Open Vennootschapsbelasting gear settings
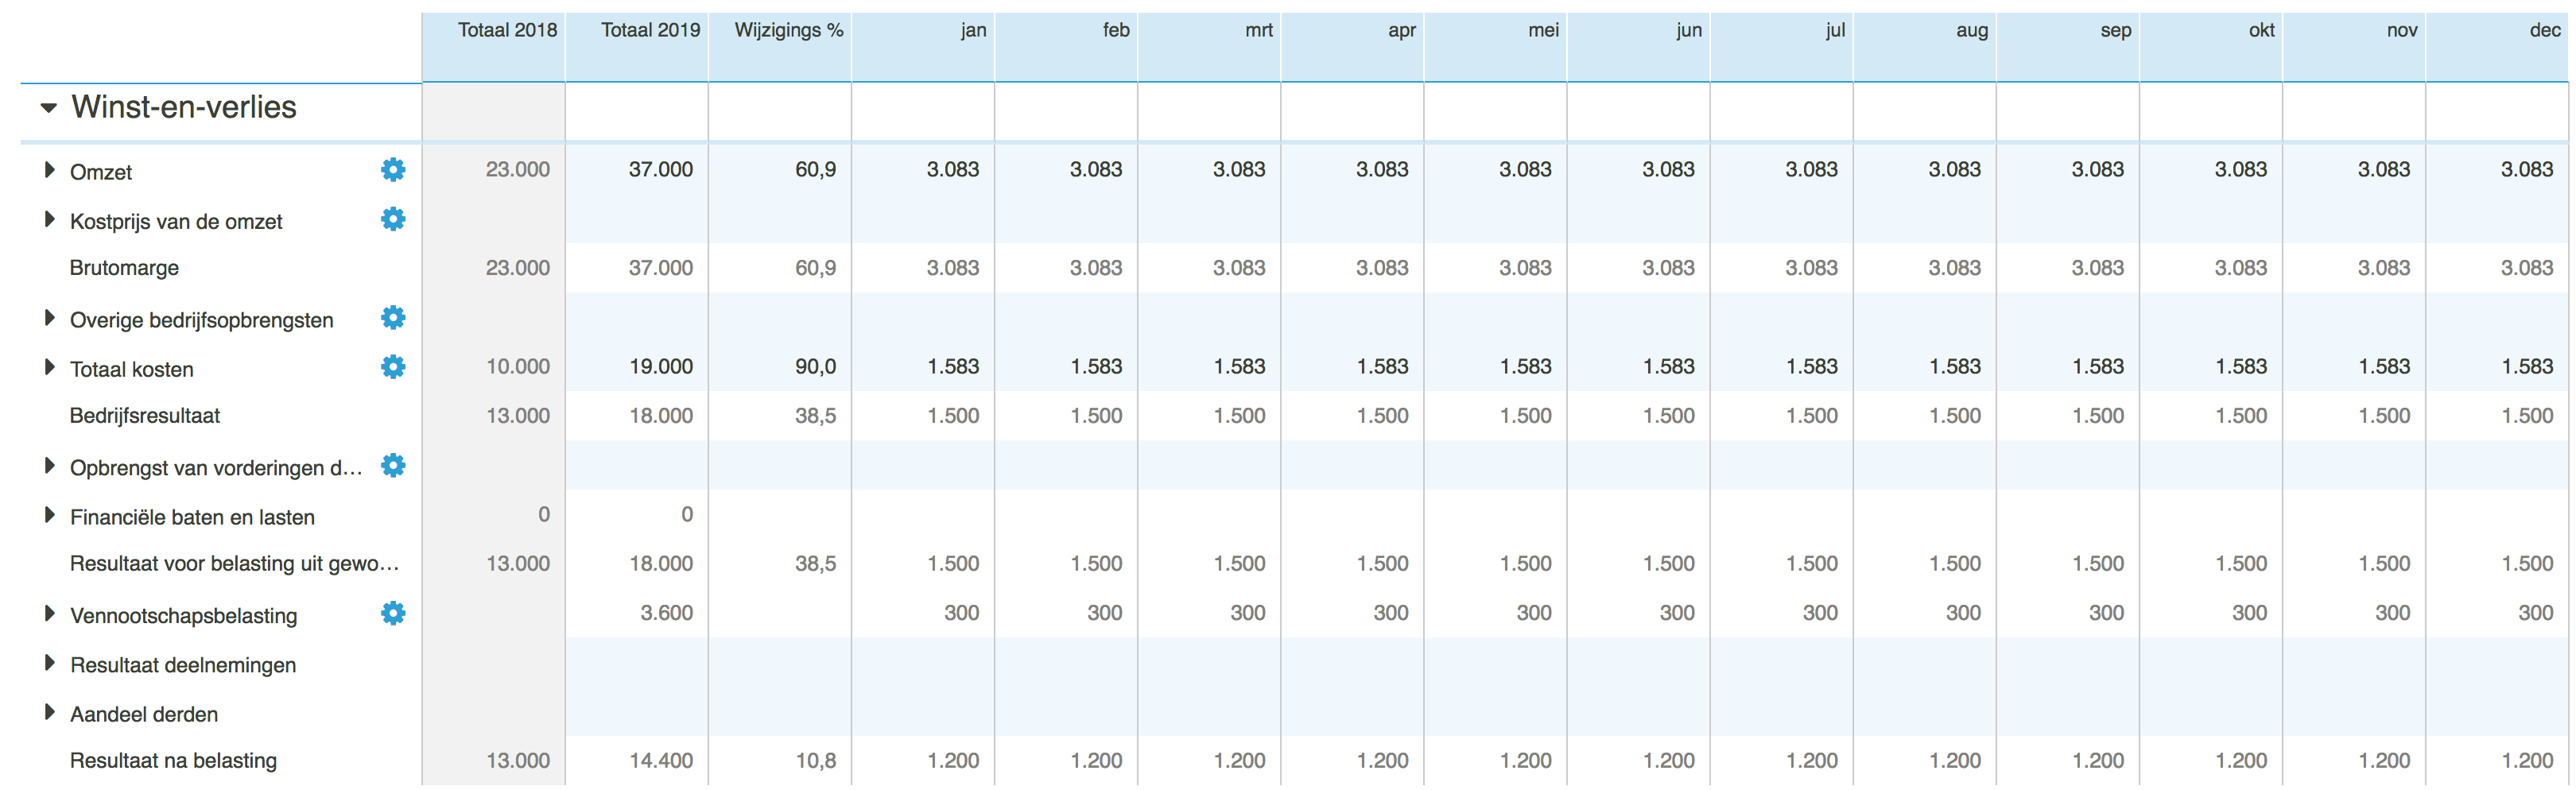 pos(393,614)
